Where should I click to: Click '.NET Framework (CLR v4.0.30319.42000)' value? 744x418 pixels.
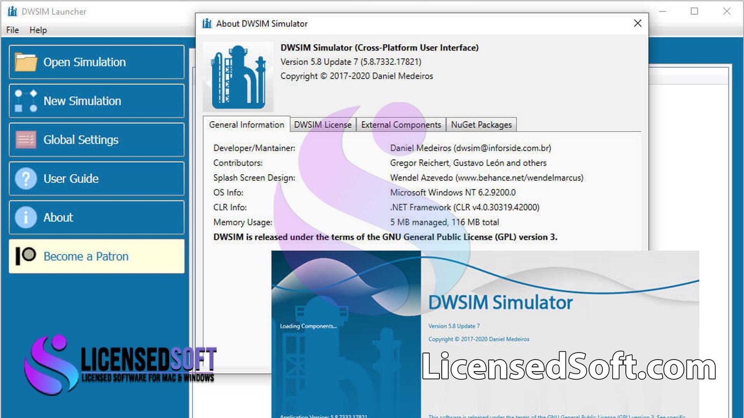point(465,207)
